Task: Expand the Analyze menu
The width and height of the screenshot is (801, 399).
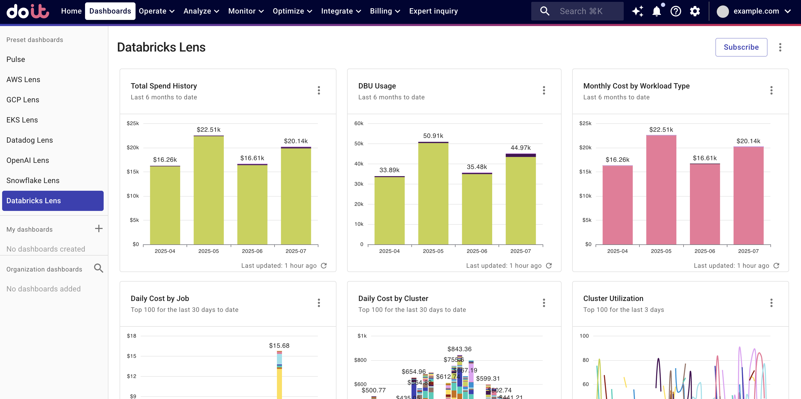Action: [201, 11]
